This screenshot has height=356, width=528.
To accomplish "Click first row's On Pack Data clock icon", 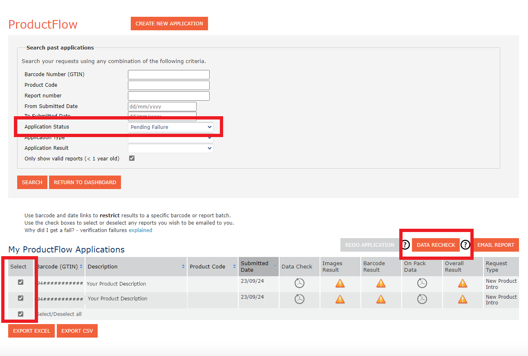I will coord(422,283).
